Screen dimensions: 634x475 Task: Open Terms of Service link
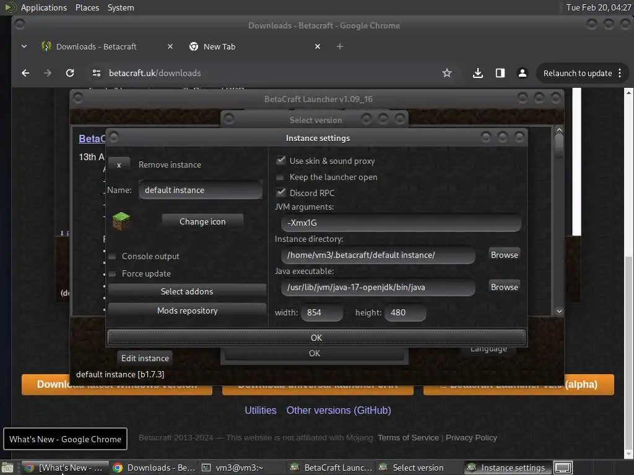coord(408,437)
